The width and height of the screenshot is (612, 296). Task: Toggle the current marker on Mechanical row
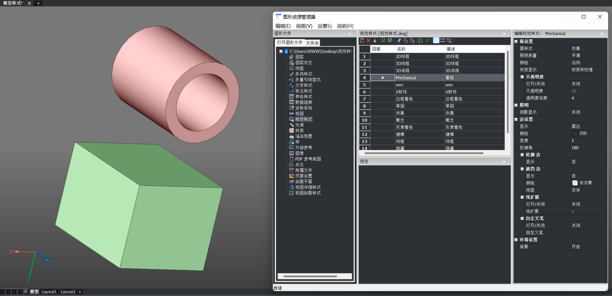(382, 78)
